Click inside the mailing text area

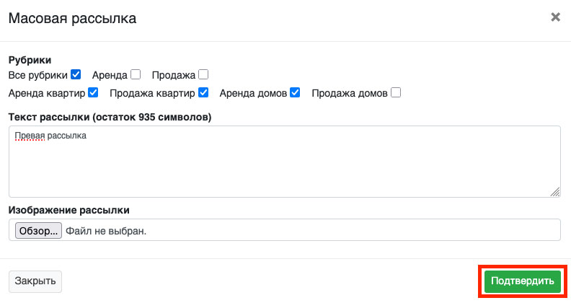(x=285, y=166)
